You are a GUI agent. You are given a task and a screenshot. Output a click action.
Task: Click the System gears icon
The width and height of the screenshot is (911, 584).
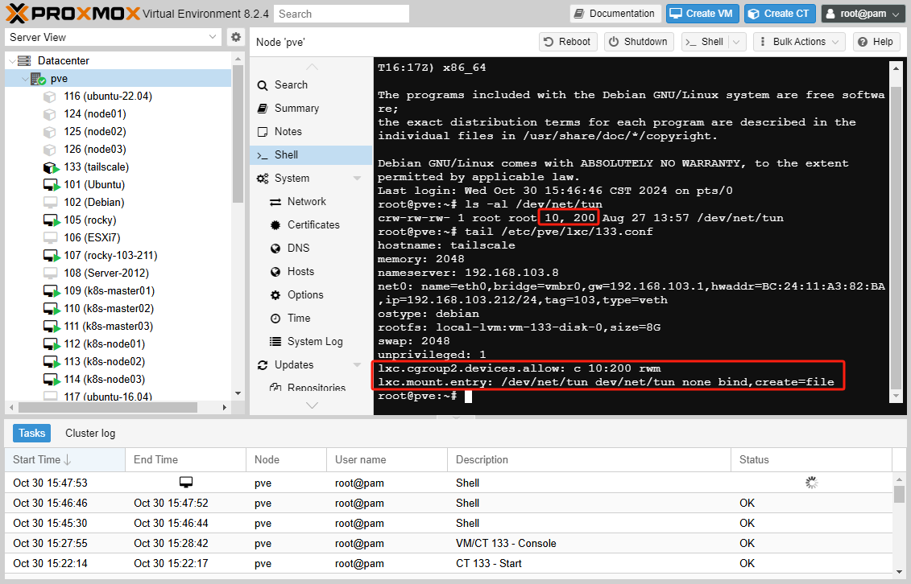[x=263, y=179]
